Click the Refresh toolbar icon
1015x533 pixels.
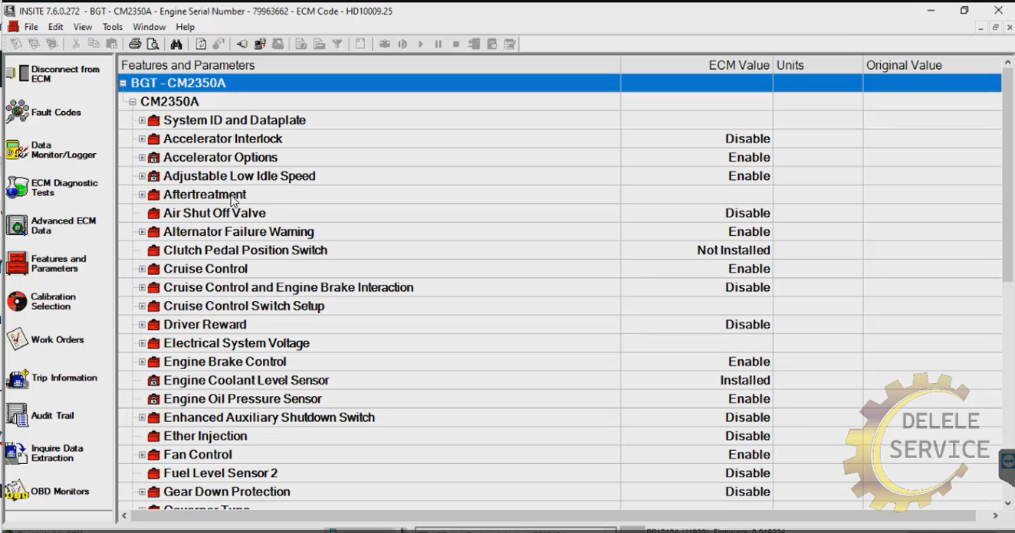pyautogui.click(x=201, y=44)
